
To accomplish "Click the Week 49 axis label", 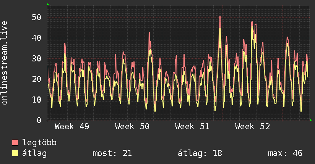I will point(72,126).
